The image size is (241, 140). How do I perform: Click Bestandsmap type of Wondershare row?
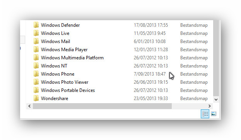point(194,99)
